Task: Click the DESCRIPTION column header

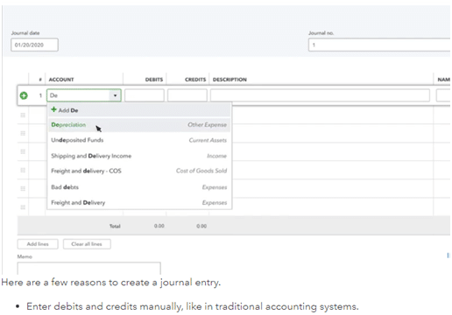Action: (230, 80)
